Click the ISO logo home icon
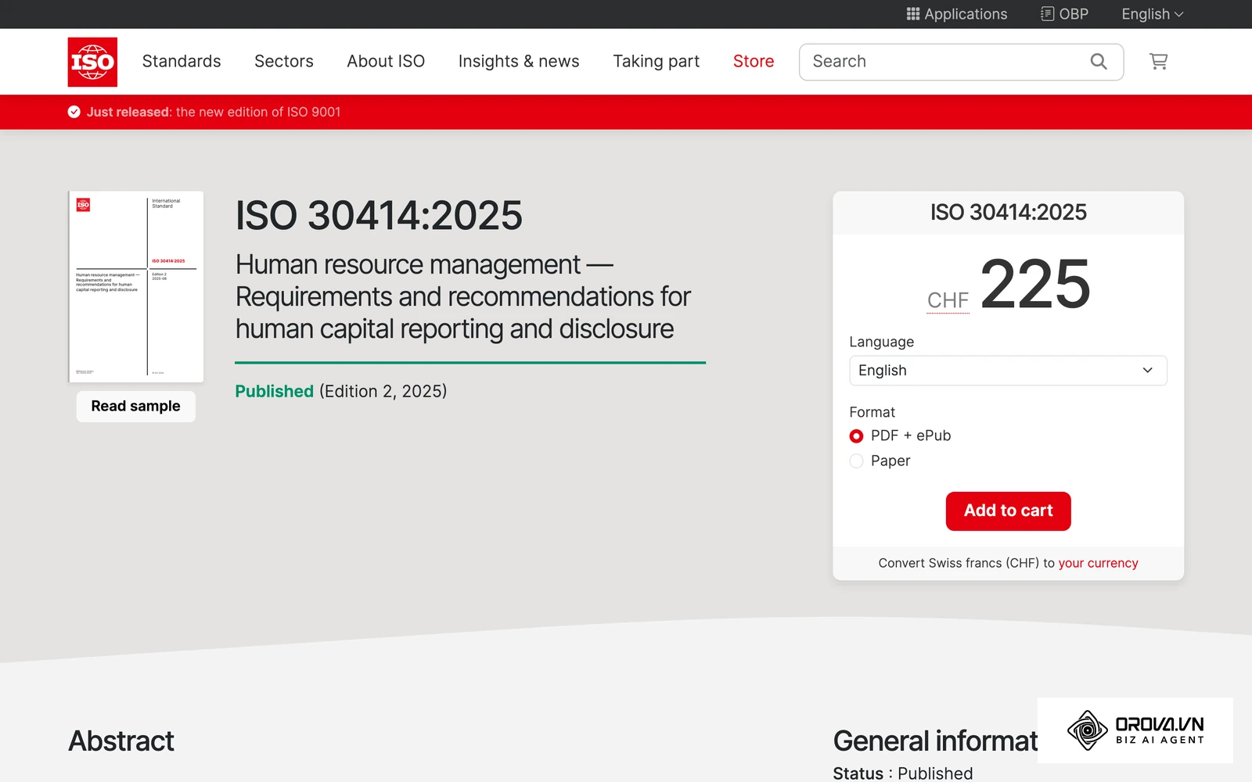Viewport: 1252px width, 782px height. coord(92,62)
